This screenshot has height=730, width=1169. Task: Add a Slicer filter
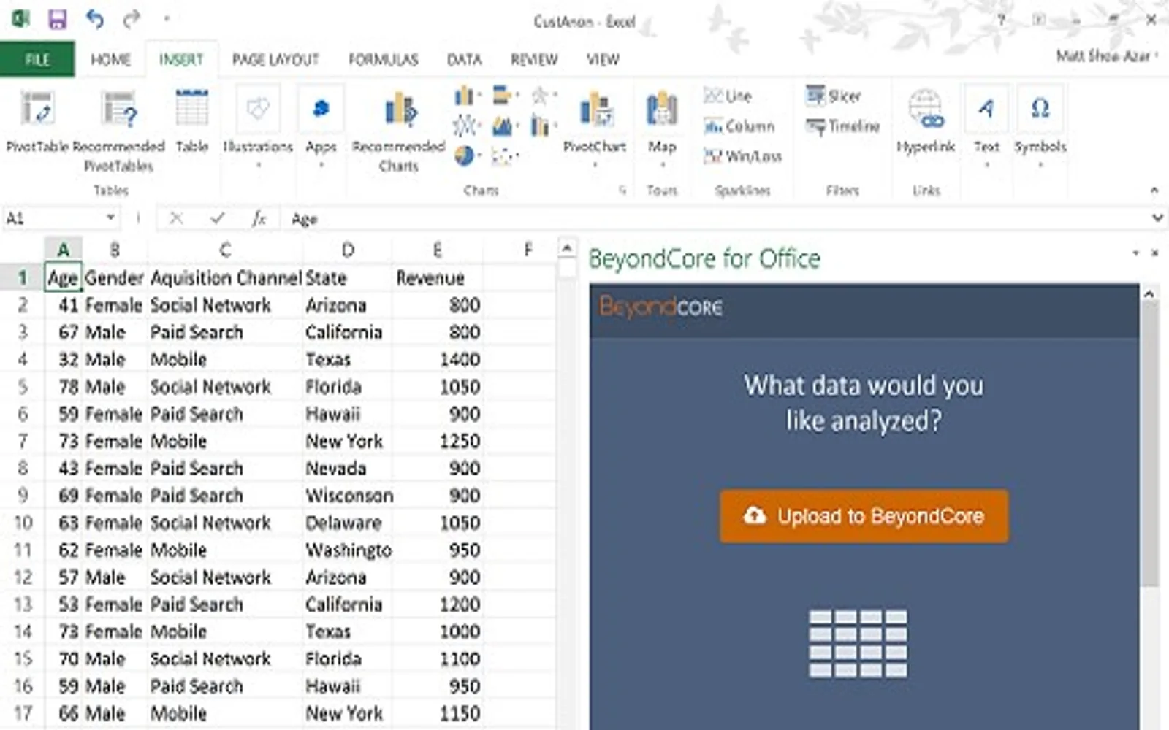click(834, 96)
